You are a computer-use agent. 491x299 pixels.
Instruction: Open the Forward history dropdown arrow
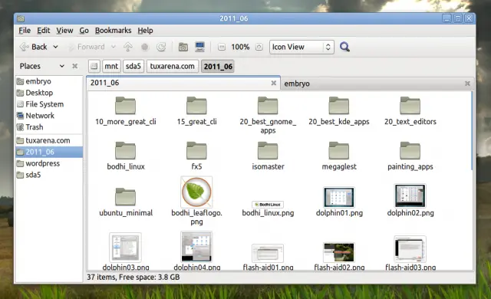coord(114,47)
